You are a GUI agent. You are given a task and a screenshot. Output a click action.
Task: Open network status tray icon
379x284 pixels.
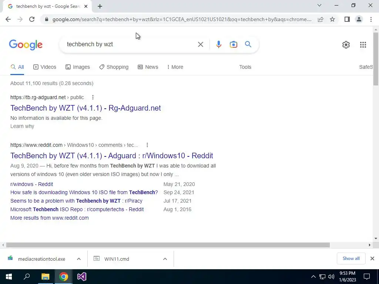[322, 277]
